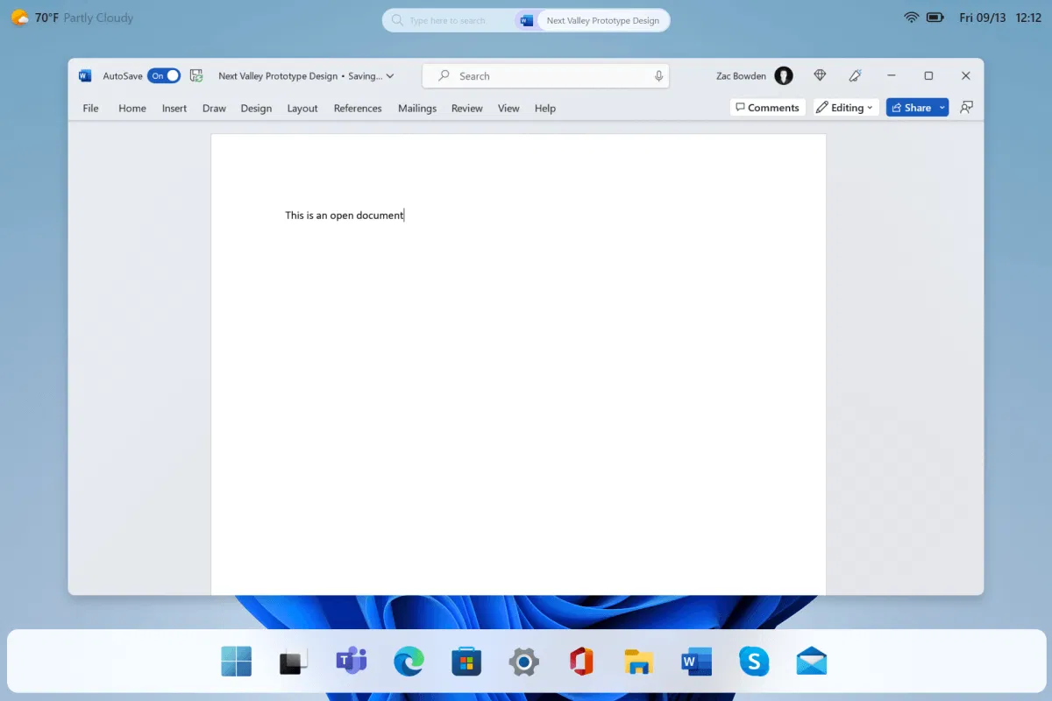This screenshot has width=1052, height=701.
Task: Toggle the AutoSave switch off
Action: [164, 76]
